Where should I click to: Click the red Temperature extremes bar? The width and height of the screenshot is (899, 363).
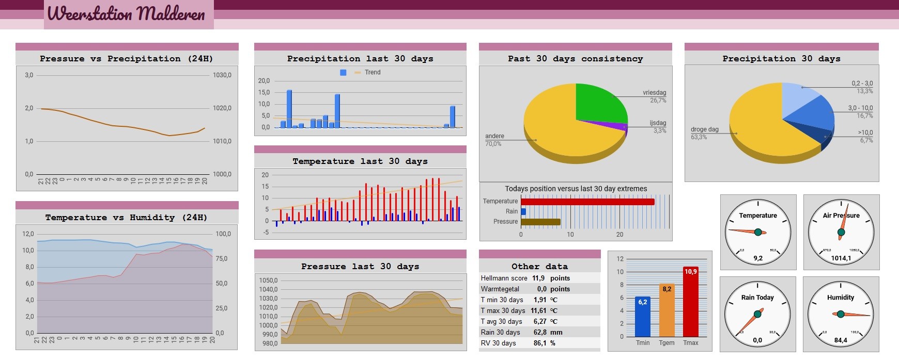587,202
